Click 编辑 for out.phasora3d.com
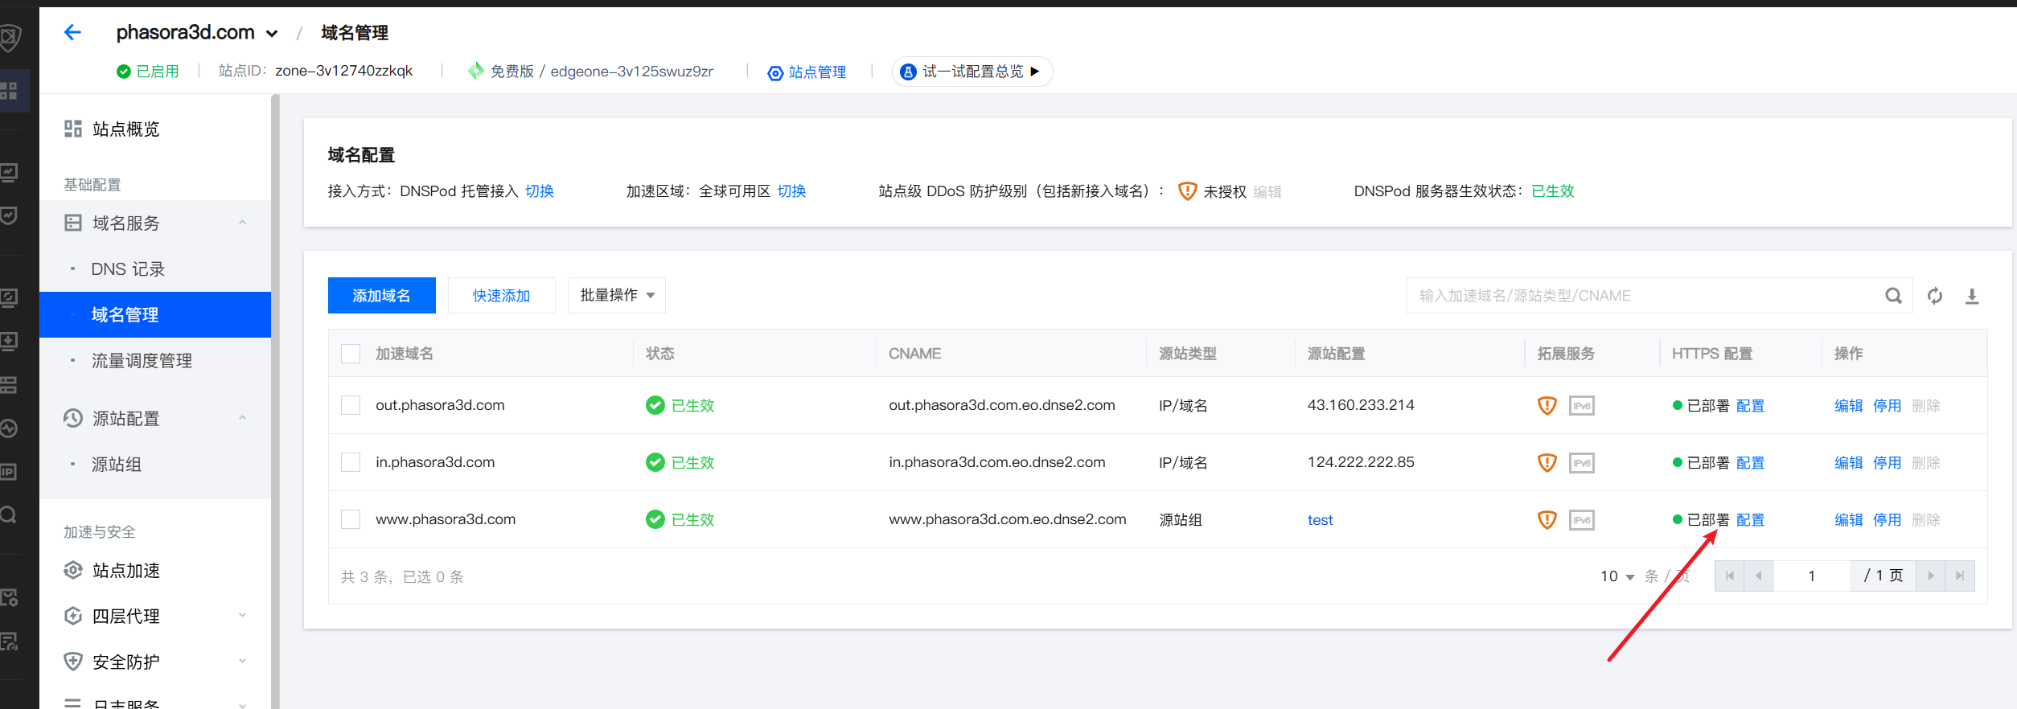The height and width of the screenshot is (709, 2017). point(1849,406)
